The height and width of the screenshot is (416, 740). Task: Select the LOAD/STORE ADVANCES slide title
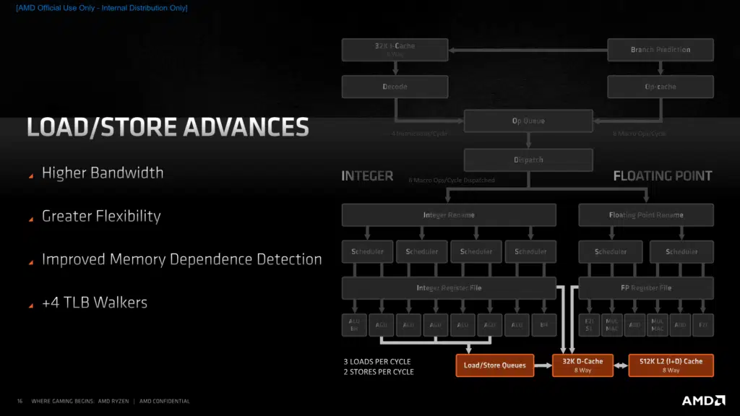point(168,127)
